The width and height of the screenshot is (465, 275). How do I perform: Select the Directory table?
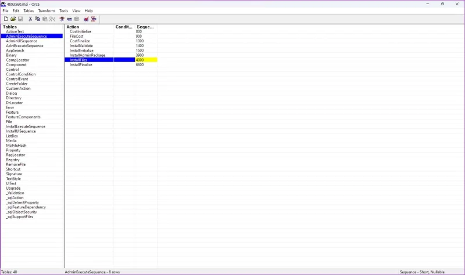13,97
